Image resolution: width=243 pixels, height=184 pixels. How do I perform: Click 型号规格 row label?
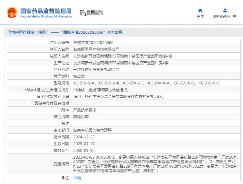pos(61,83)
